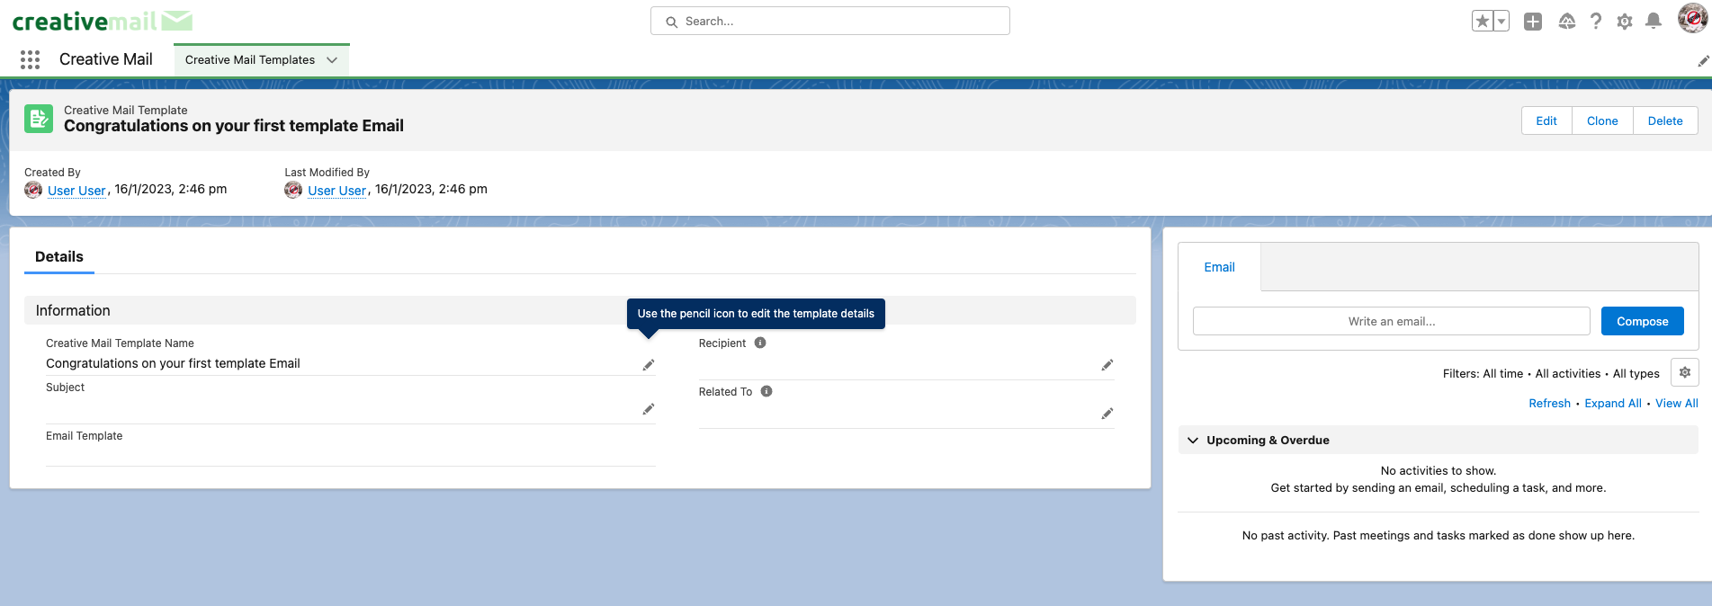Click the Template Name value text
Image resolution: width=1712 pixels, height=606 pixels.
tap(173, 363)
